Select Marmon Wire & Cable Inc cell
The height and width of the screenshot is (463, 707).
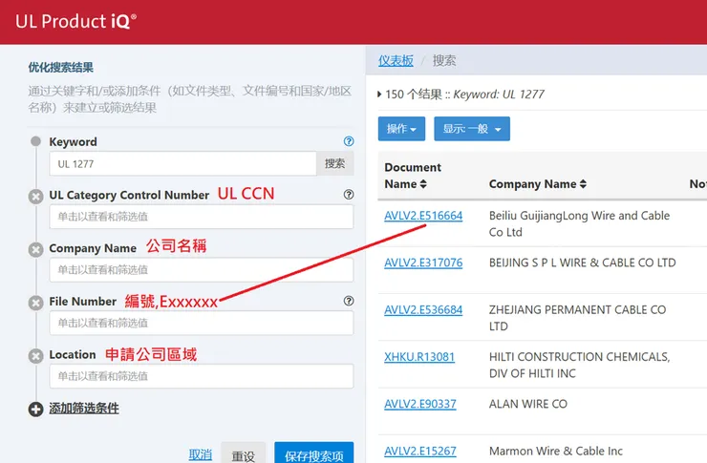[555, 451]
